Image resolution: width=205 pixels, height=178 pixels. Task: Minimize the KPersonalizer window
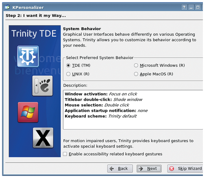click(x=191, y=7)
